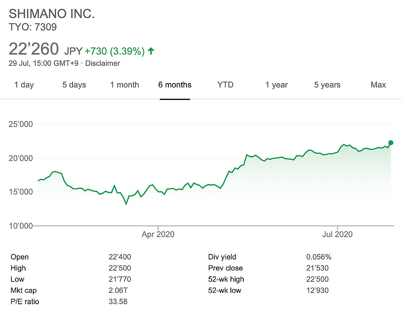Image resolution: width=402 pixels, height=314 pixels.
Task: Switch to 1 year range
Action: click(x=276, y=85)
